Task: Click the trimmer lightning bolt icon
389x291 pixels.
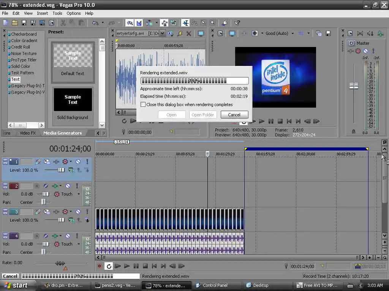Action: click(180, 33)
